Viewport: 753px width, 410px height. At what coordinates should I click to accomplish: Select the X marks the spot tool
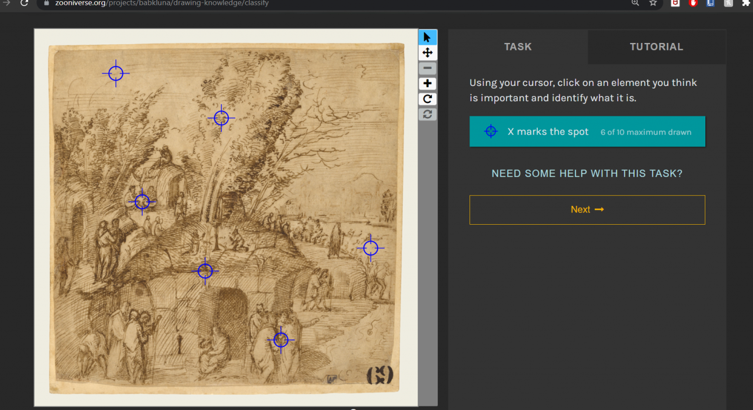587,131
